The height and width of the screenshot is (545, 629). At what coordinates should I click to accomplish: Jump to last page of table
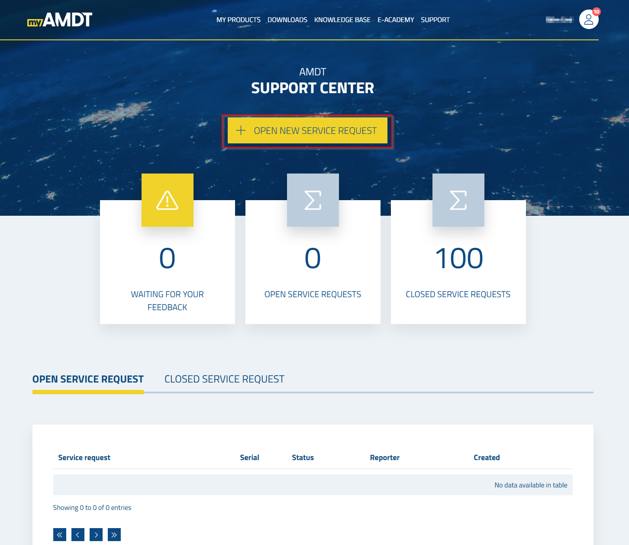point(114,535)
